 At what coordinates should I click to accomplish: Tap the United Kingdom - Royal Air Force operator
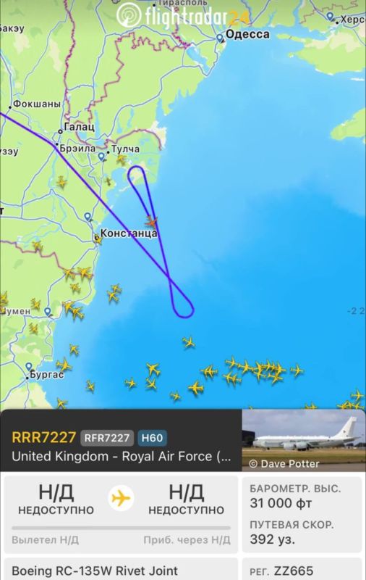pyautogui.click(x=122, y=457)
